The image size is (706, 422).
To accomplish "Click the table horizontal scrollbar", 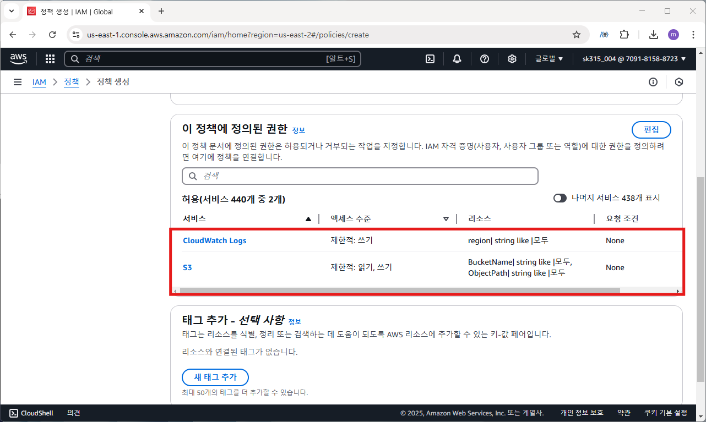I will 400,291.
